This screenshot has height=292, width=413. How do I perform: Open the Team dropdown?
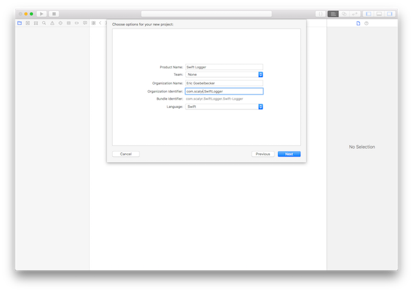[224, 75]
